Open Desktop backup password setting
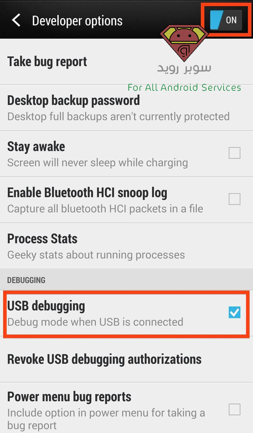The width and height of the screenshot is (253, 433). (126, 108)
